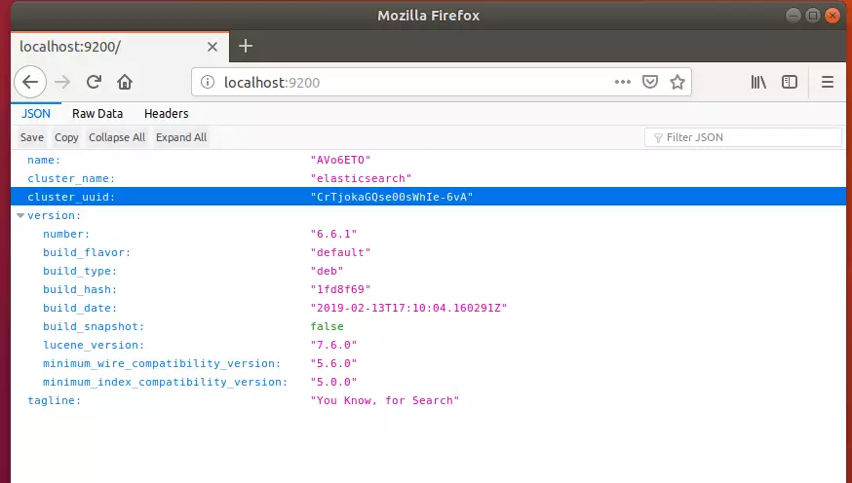Click the "elasticsearch" value

[361, 178]
